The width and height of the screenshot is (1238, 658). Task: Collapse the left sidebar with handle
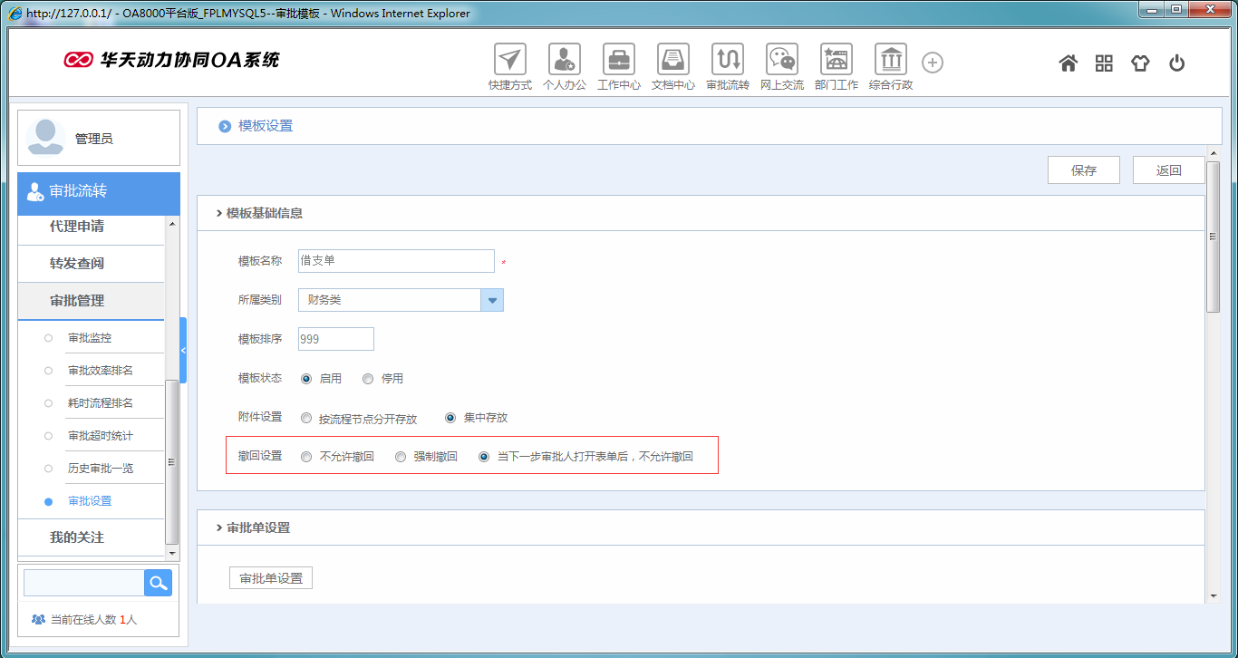pyautogui.click(x=183, y=350)
